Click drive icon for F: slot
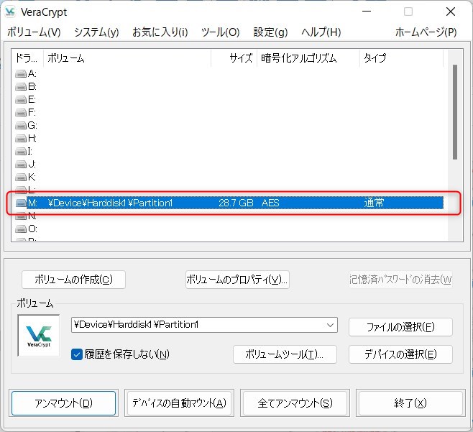Viewport: 473px width, 432px height. pos(21,113)
